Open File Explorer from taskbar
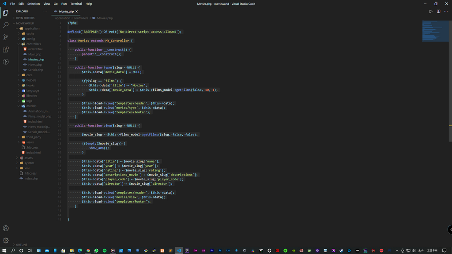Screen dimensions: 452x254 (72, 250)
